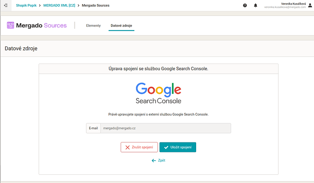Click the Zrušit spojení button
The image size is (314, 183).
[x=139, y=147]
